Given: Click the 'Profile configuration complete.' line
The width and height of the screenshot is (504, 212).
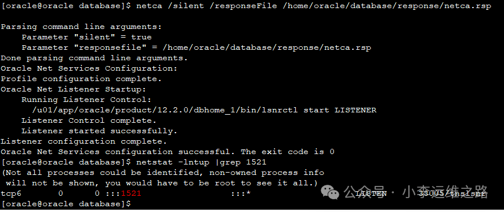Looking at the screenshot, I should click(x=81, y=79).
